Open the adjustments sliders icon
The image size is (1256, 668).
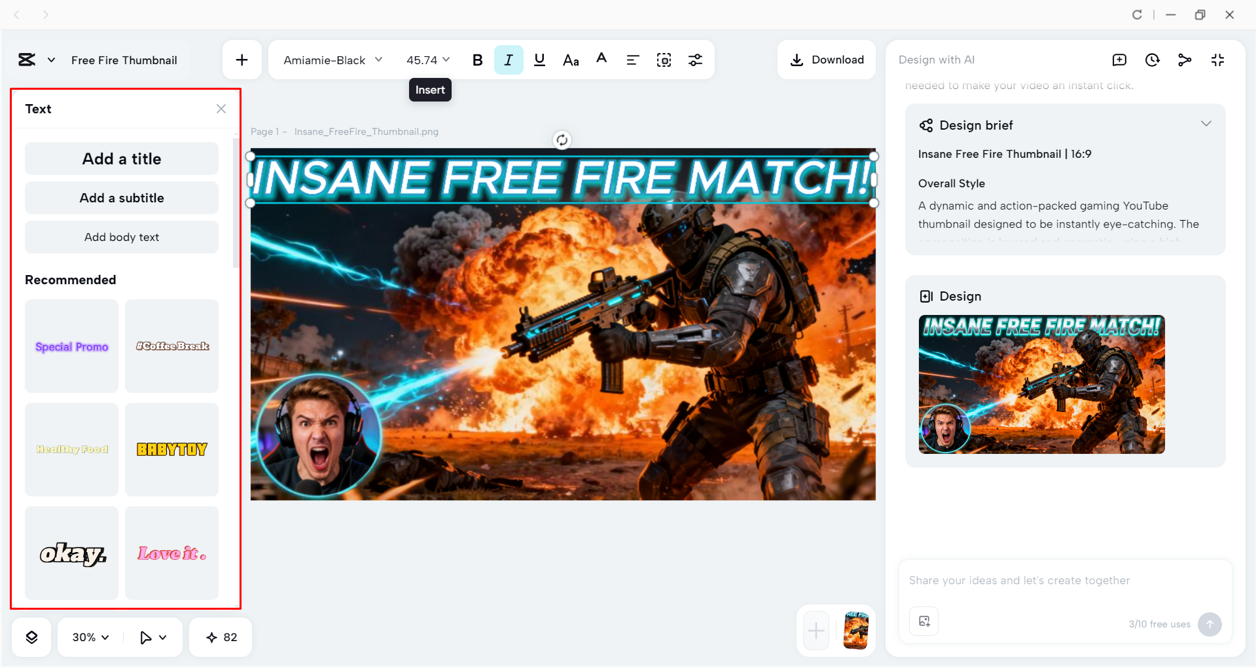(695, 60)
